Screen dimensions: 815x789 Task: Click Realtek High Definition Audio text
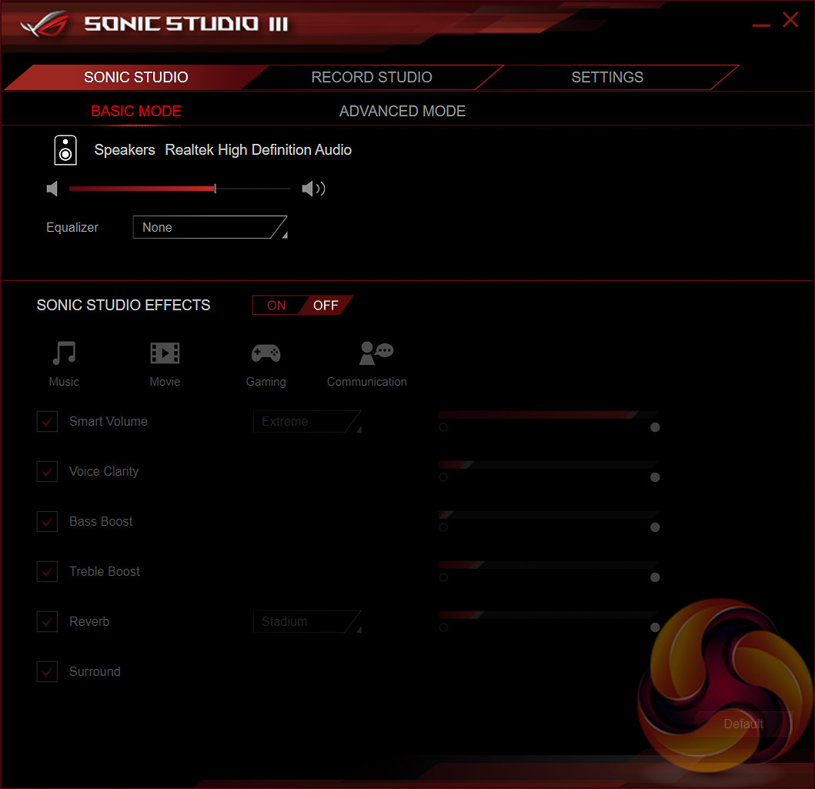pos(259,149)
